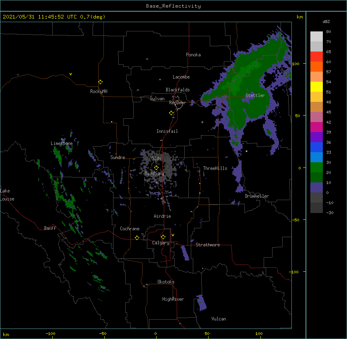
Task: Click the -50 tick label on bottom axis
Action: tap(103, 333)
